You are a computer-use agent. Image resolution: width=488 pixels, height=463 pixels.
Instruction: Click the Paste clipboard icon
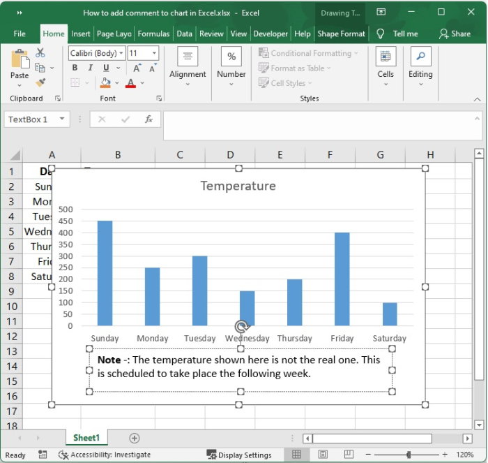20,59
